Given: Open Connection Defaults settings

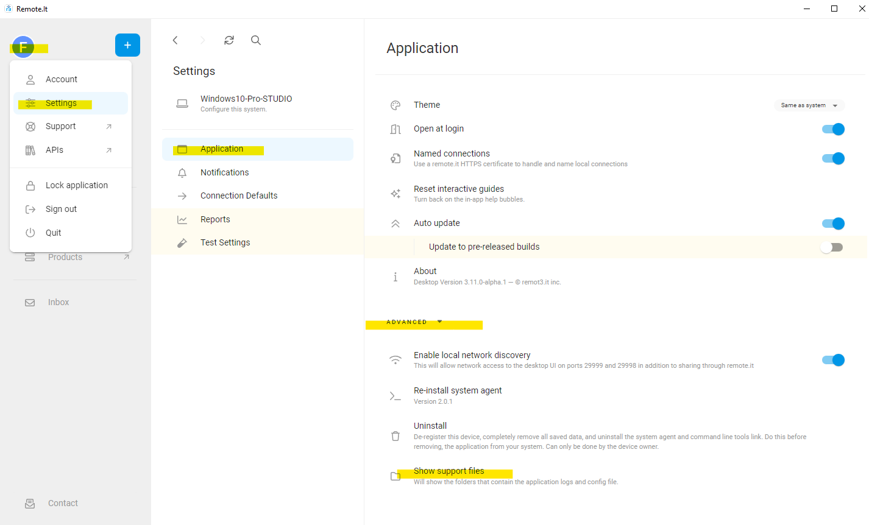Looking at the screenshot, I should click(x=258, y=196).
